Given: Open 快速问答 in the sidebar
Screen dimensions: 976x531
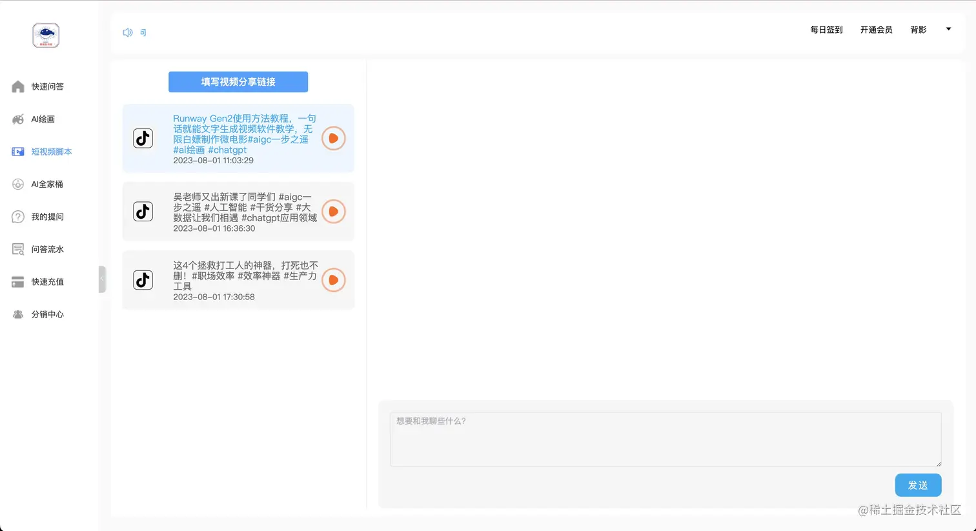Looking at the screenshot, I should 48,86.
